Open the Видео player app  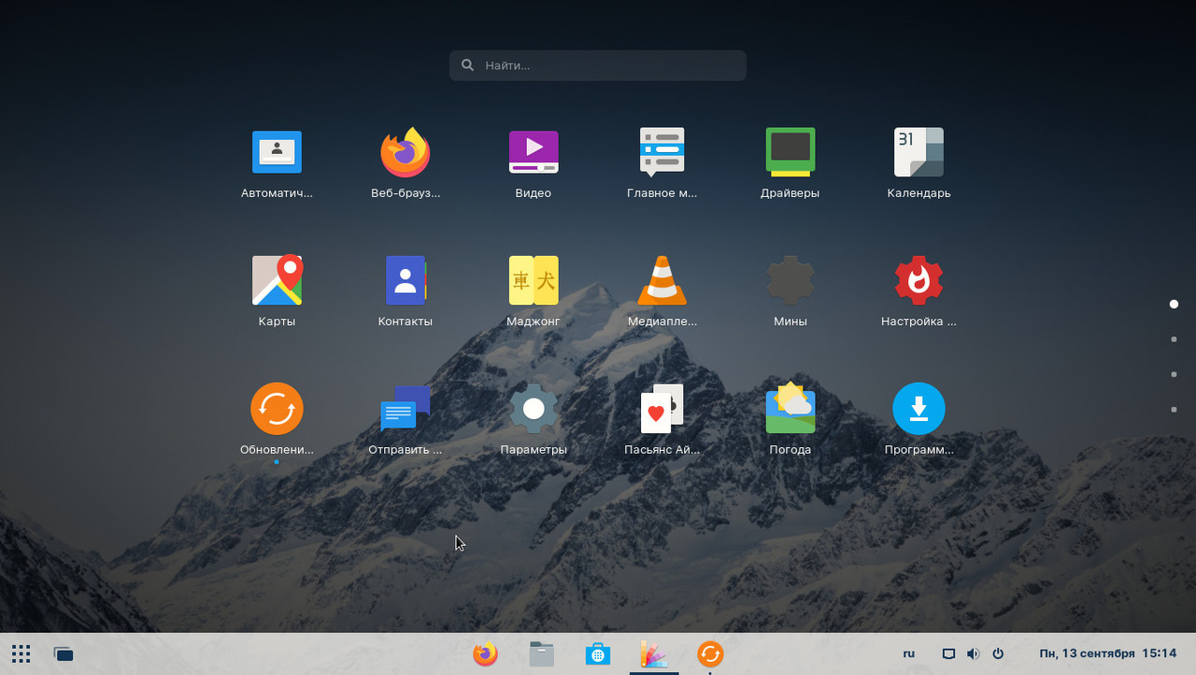[534, 152]
